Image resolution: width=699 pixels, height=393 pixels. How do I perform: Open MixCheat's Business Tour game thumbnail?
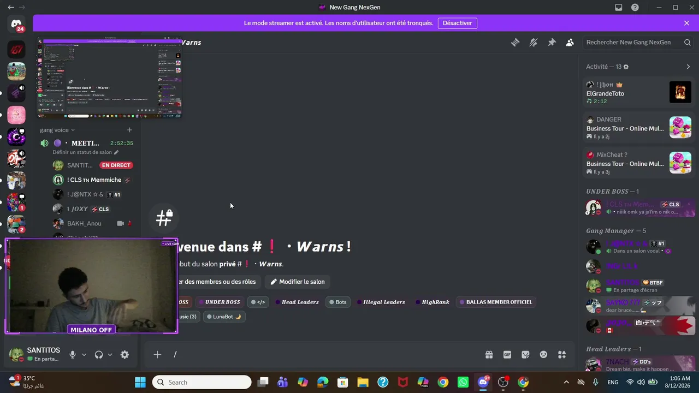[x=680, y=162]
